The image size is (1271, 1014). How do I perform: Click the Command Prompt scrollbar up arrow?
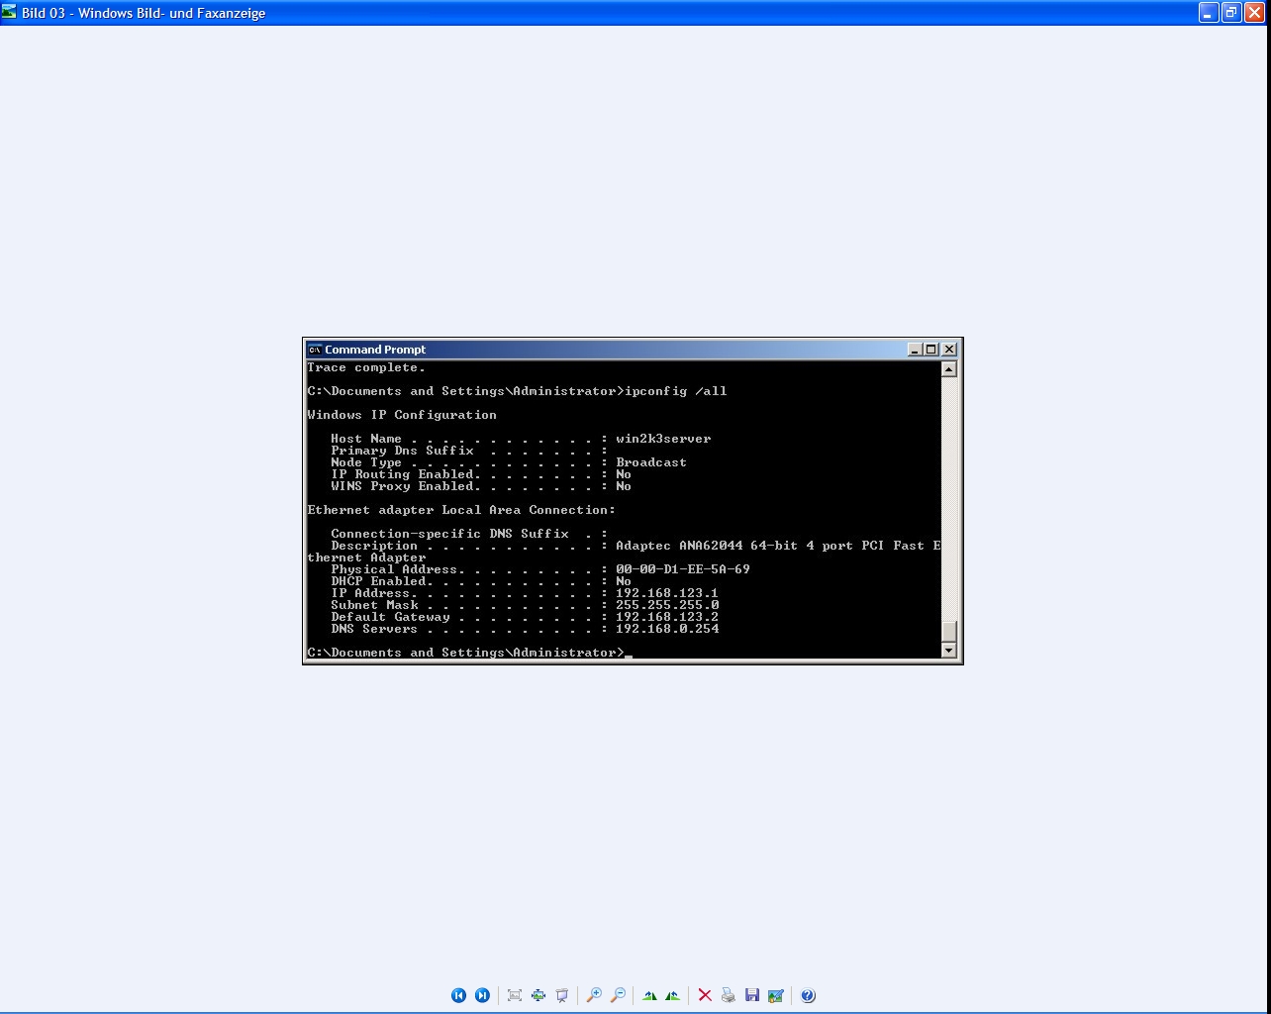pyautogui.click(x=948, y=369)
